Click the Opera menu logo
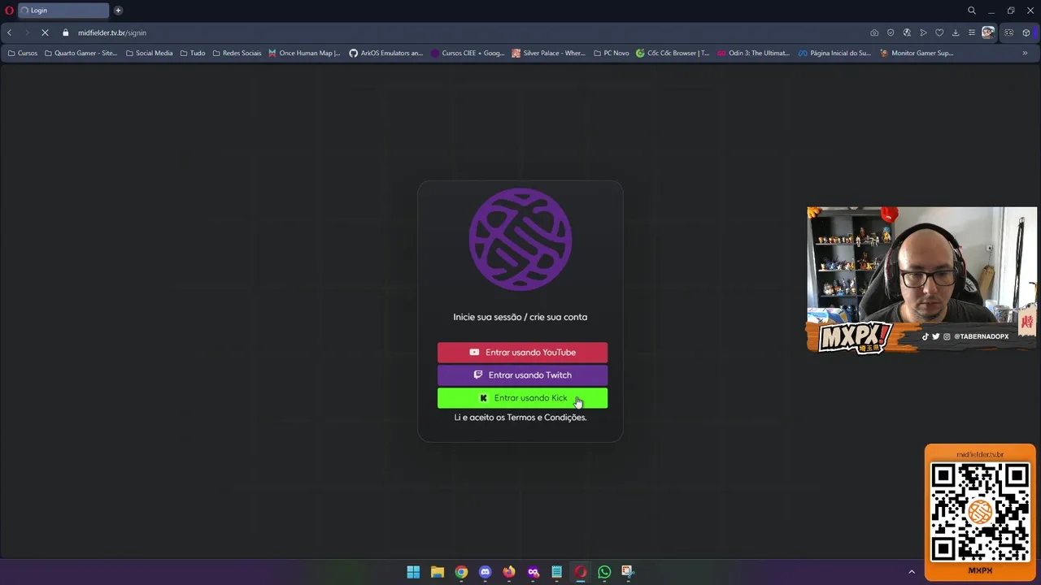Image resolution: width=1041 pixels, height=585 pixels. click(x=10, y=11)
